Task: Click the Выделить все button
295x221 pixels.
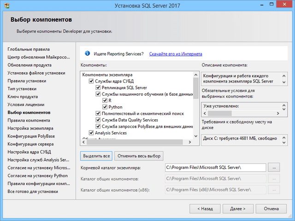Action: click(96, 156)
